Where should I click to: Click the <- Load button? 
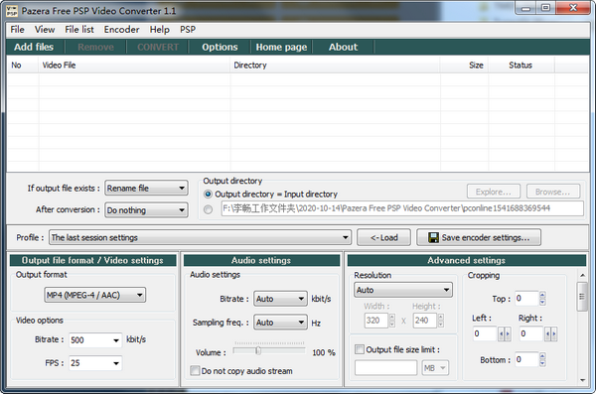click(x=383, y=237)
